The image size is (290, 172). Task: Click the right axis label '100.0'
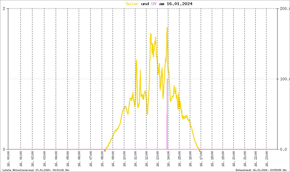click(x=285, y=79)
